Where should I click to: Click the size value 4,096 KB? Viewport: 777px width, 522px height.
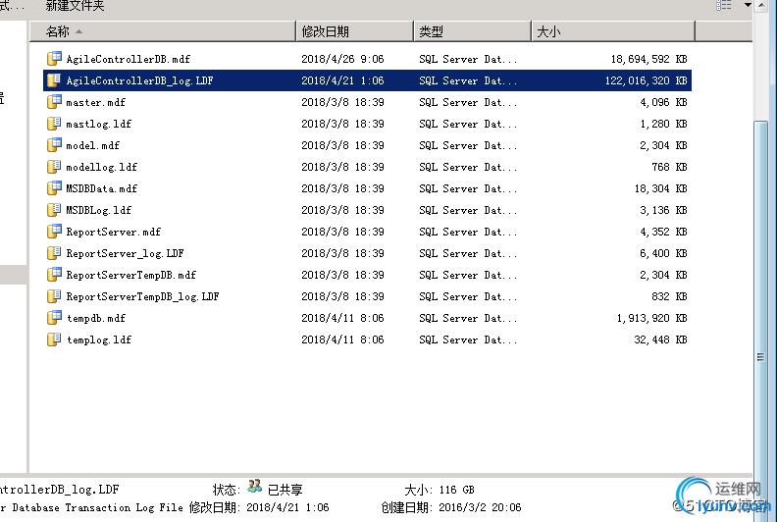click(x=663, y=102)
